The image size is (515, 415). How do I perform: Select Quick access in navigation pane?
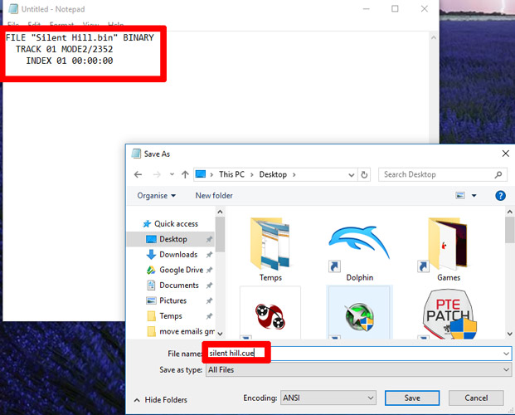pos(171,223)
